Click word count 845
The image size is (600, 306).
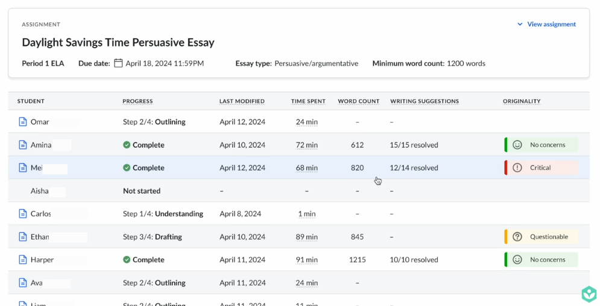358,237
